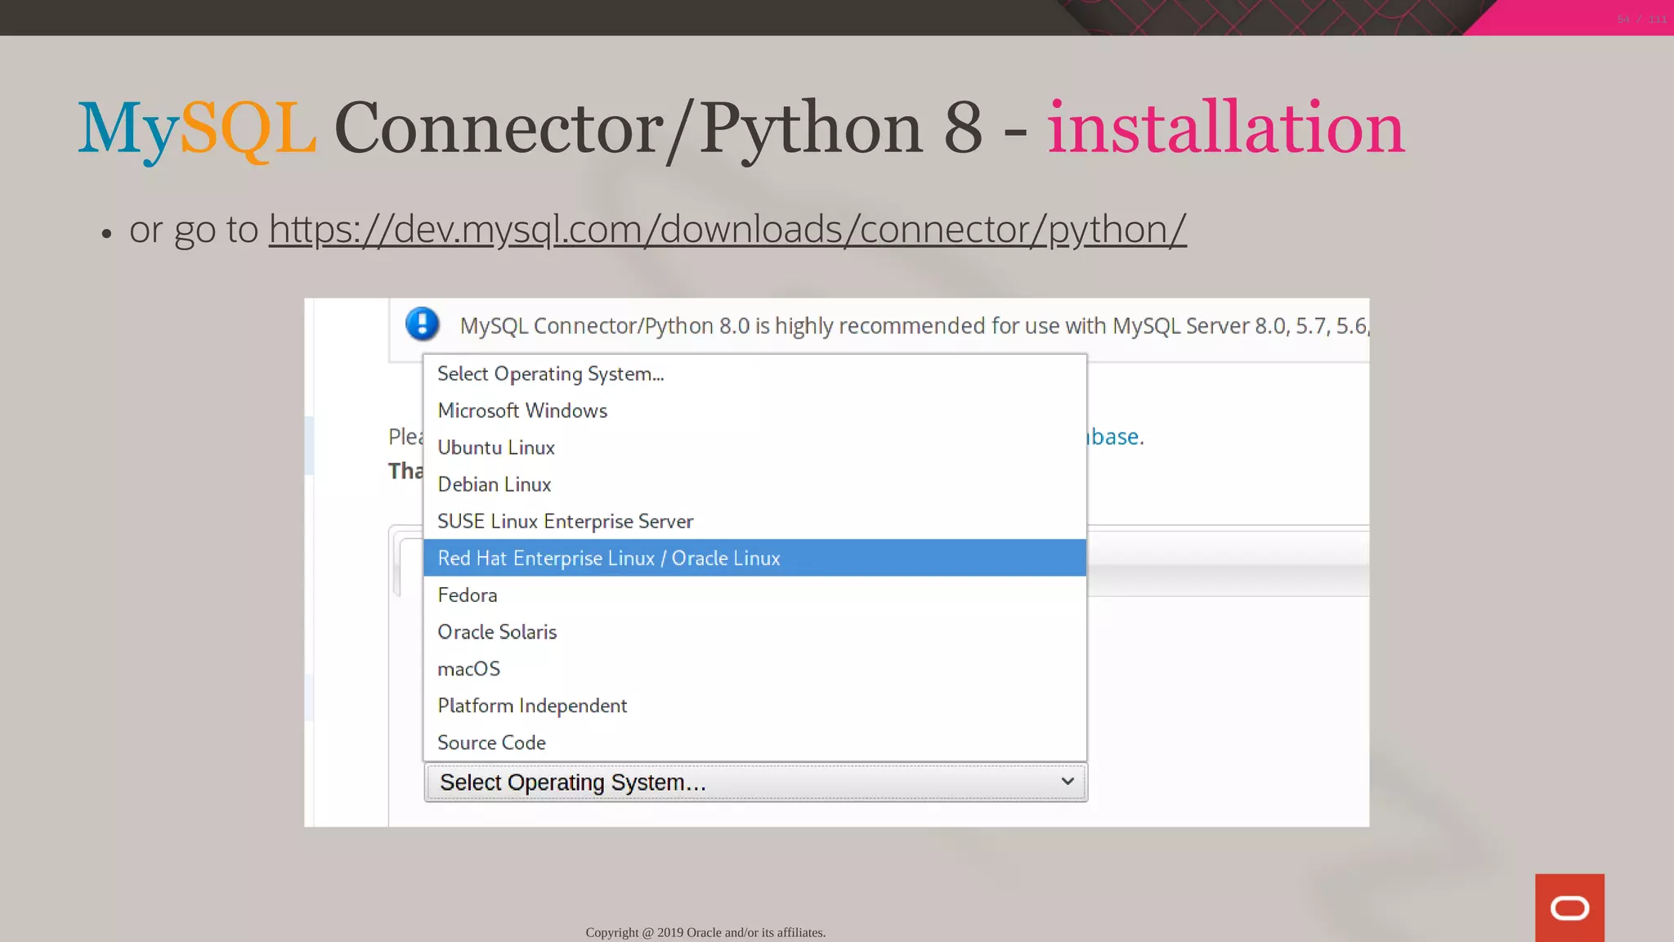Select Microsoft Windows from the list
The height and width of the screenshot is (942, 1674).
[522, 410]
